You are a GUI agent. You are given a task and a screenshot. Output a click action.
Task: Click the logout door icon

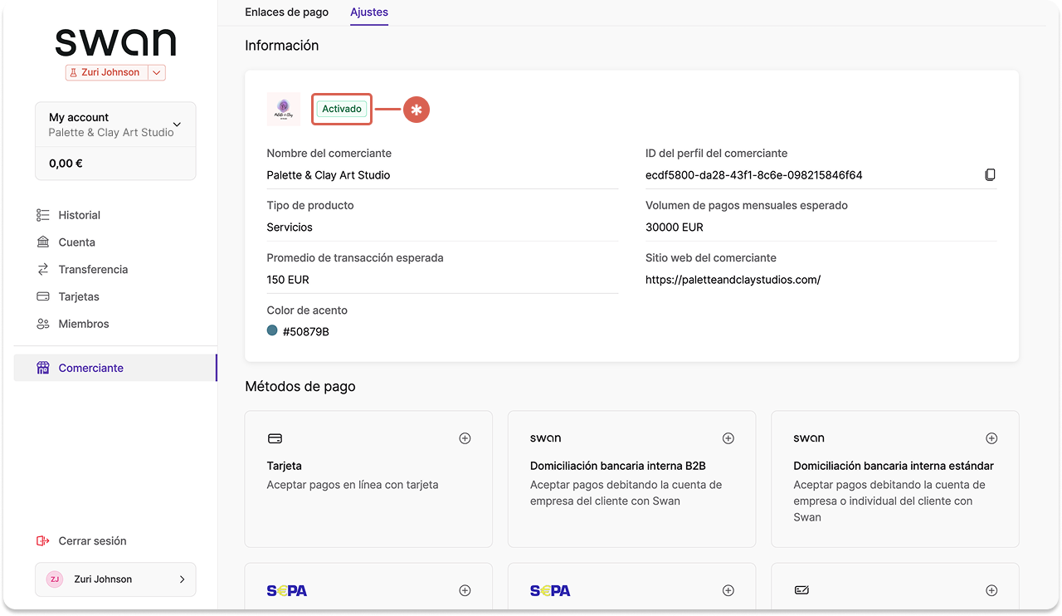click(43, 541)
